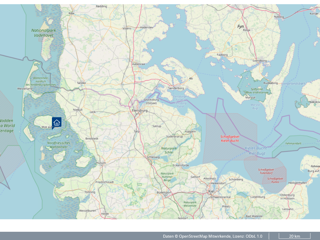This screenshot has height=240, width=320.
Task: Click the OpenStreetMap attribution text
Action: [x=213, y=236]
